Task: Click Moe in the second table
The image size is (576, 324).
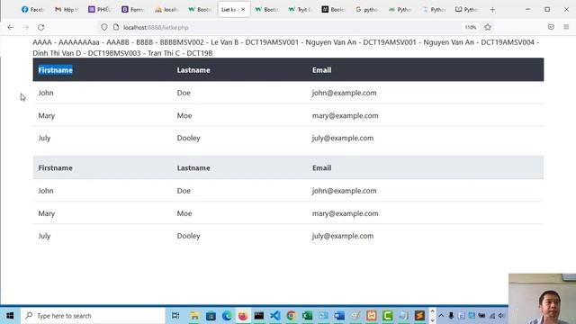Action: click(184, 213)
